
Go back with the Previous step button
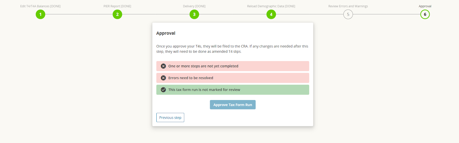170,117
